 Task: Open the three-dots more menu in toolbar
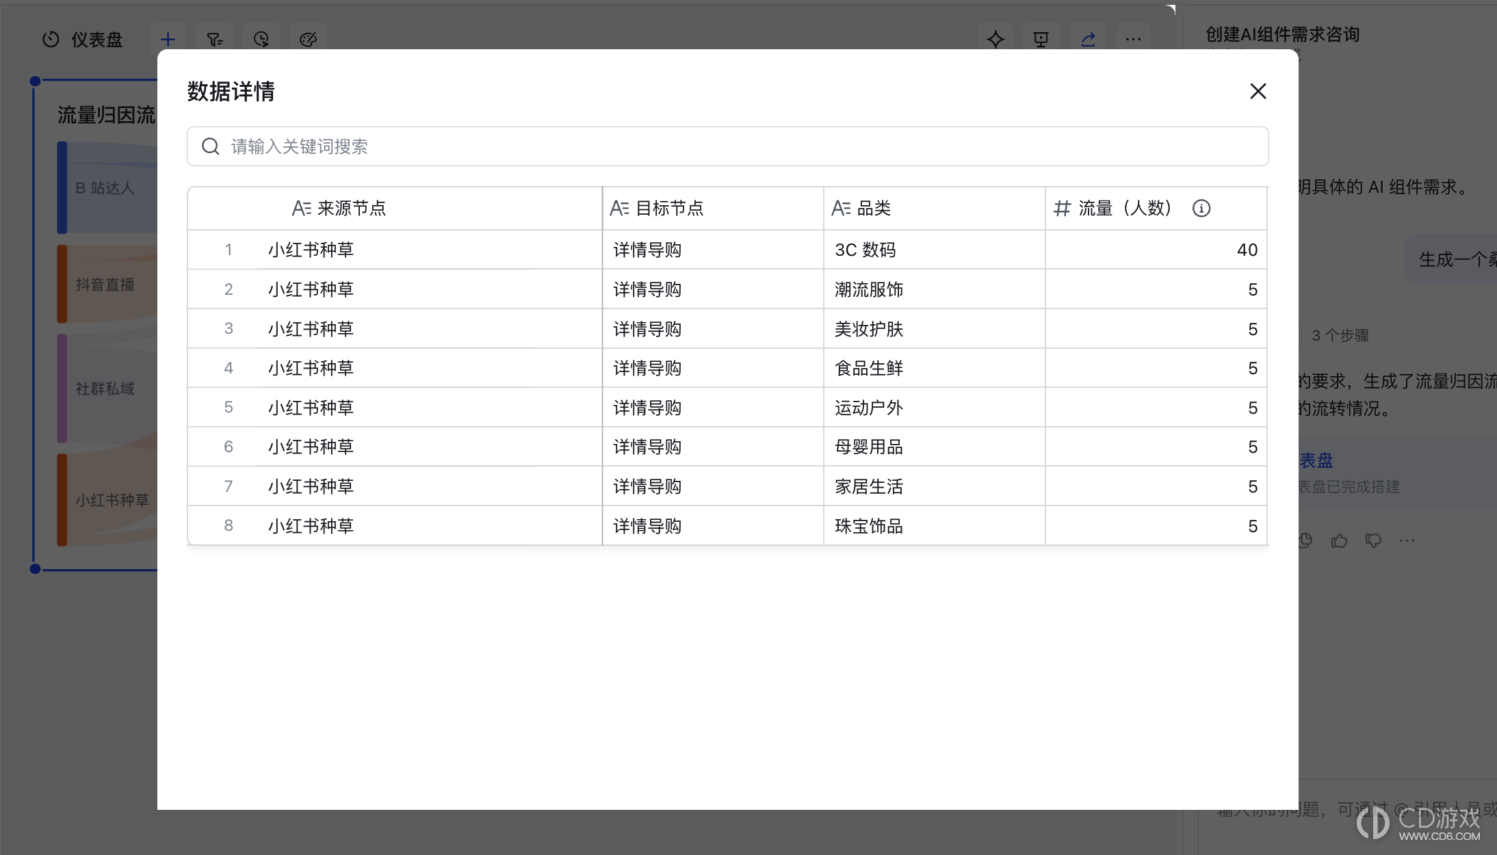1133,40
